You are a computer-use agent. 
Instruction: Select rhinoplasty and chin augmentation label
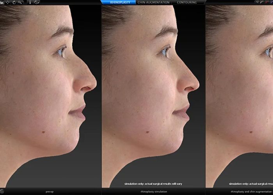pyautogui.click(x=252, y=191)
